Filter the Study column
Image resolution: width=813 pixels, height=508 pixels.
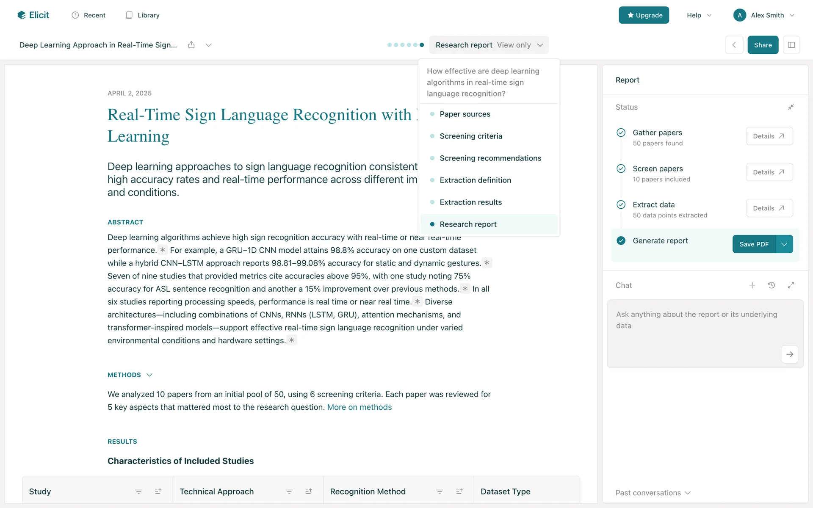pyautogui.click(x=138, y=491)
